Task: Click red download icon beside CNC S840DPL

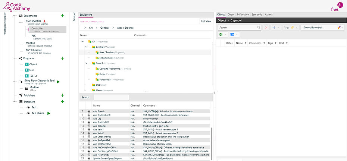Action: [x=44, y=21]
